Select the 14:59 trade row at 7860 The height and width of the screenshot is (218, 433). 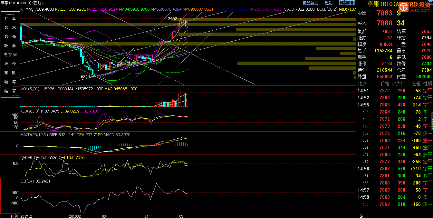click(x=395, y=197)
